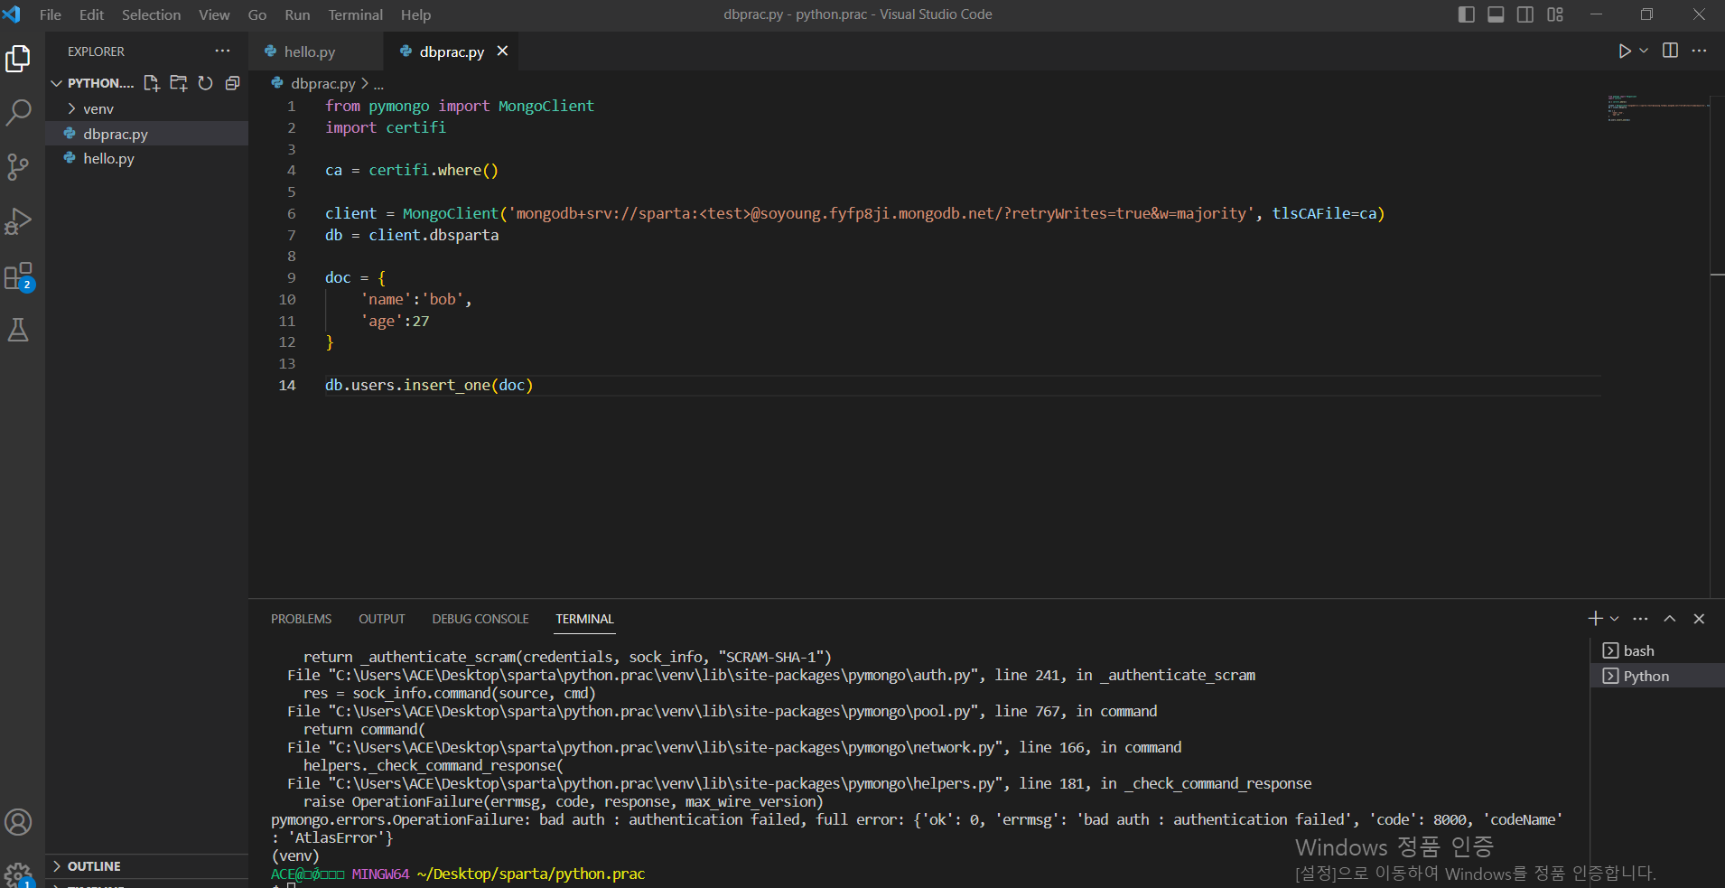1725x888 pixels.
Task: Switch to the hello.py editor tab
Action: [x=316, y=51]
